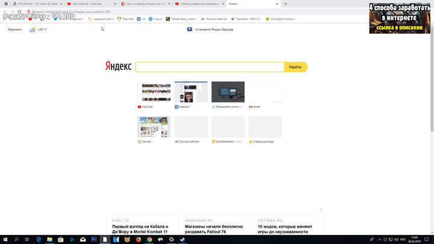Screen dimensions: 434x244
Task: Click the weather icon showing +24° C
Action: [x=33, y=30]
